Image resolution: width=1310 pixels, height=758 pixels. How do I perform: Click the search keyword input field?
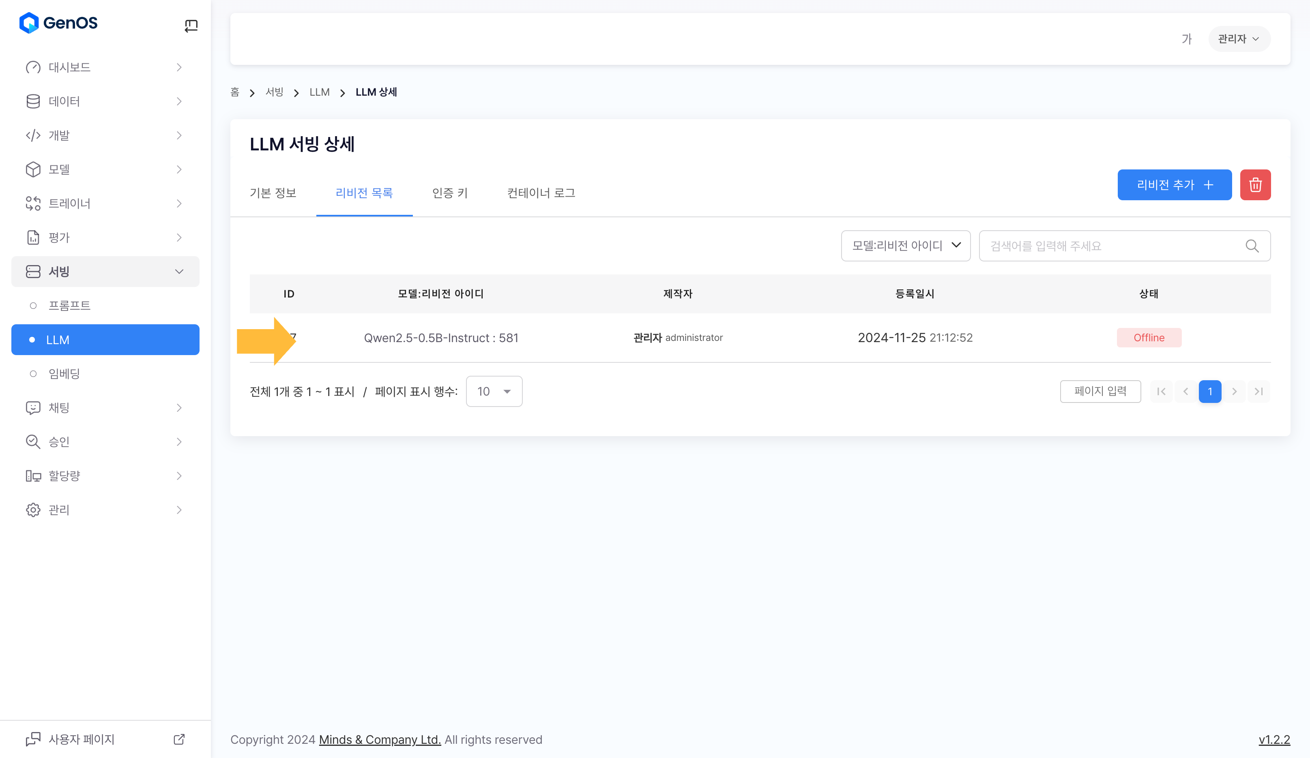click(x=1112, y=246)
